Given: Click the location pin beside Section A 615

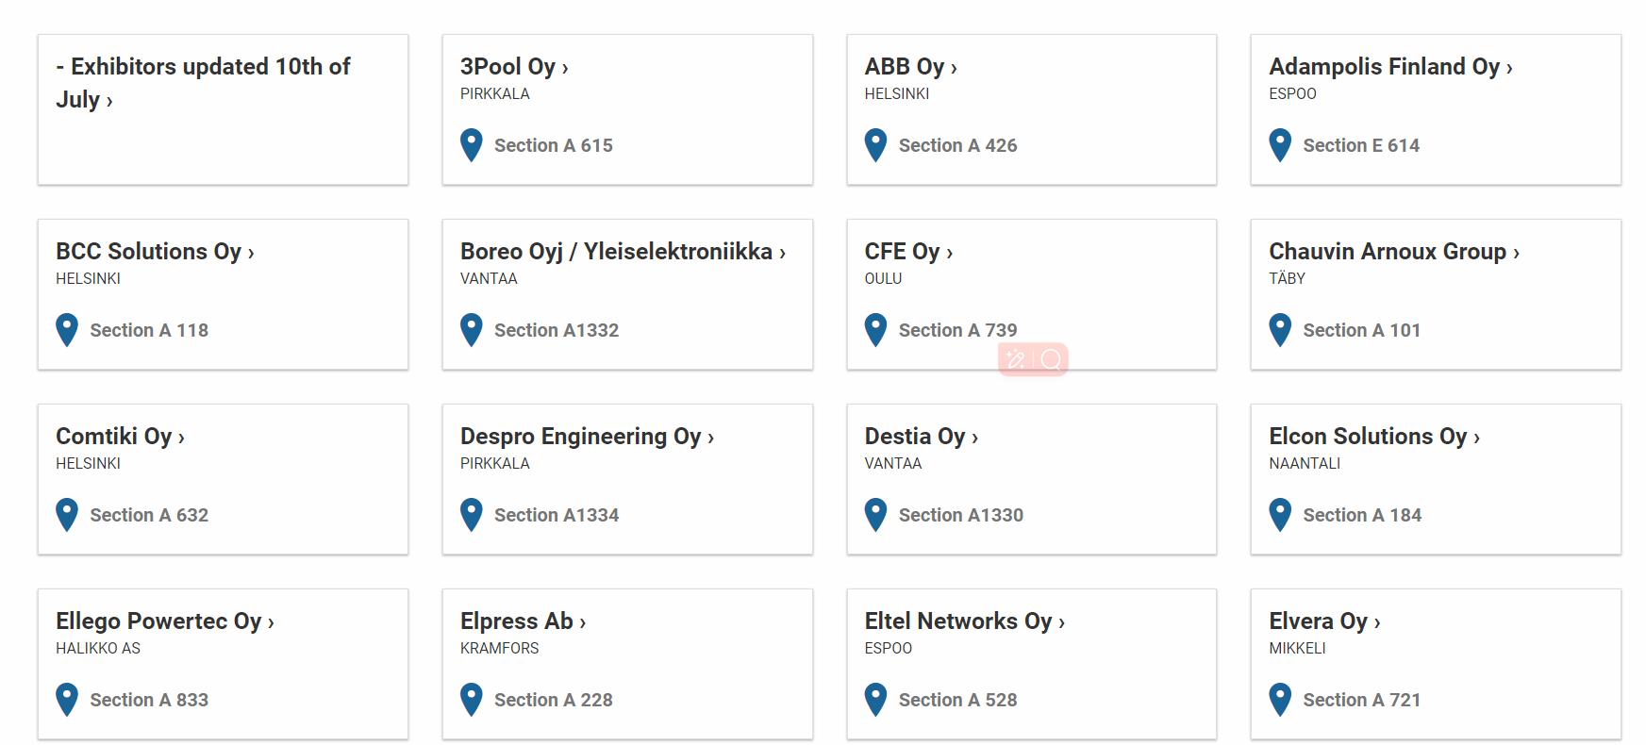Looking at the screenshot, I should click(471, 145).
